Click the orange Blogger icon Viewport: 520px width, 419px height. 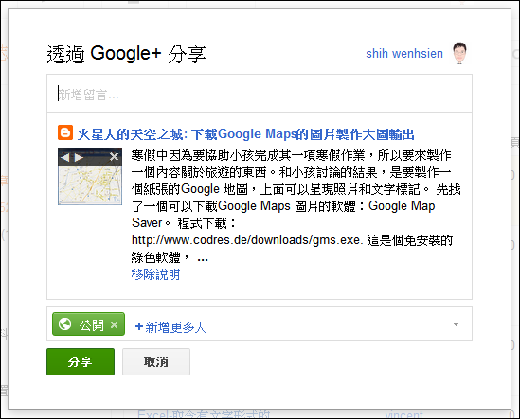click(x=65, y=132)
